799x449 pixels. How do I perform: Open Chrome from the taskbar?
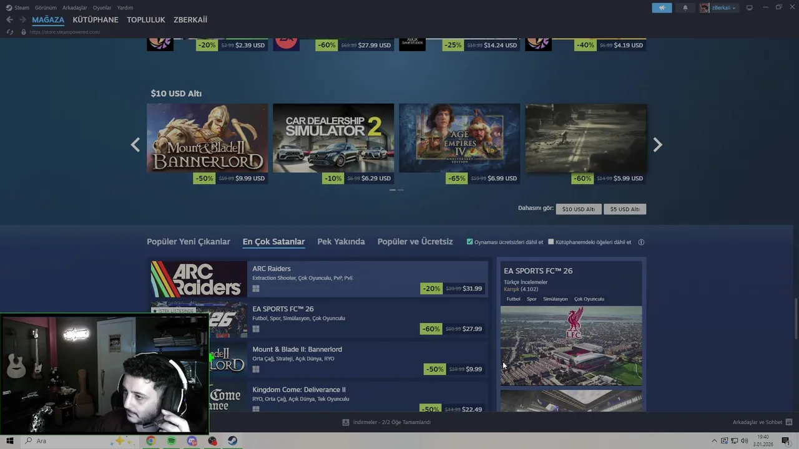[x=150, y=441]
